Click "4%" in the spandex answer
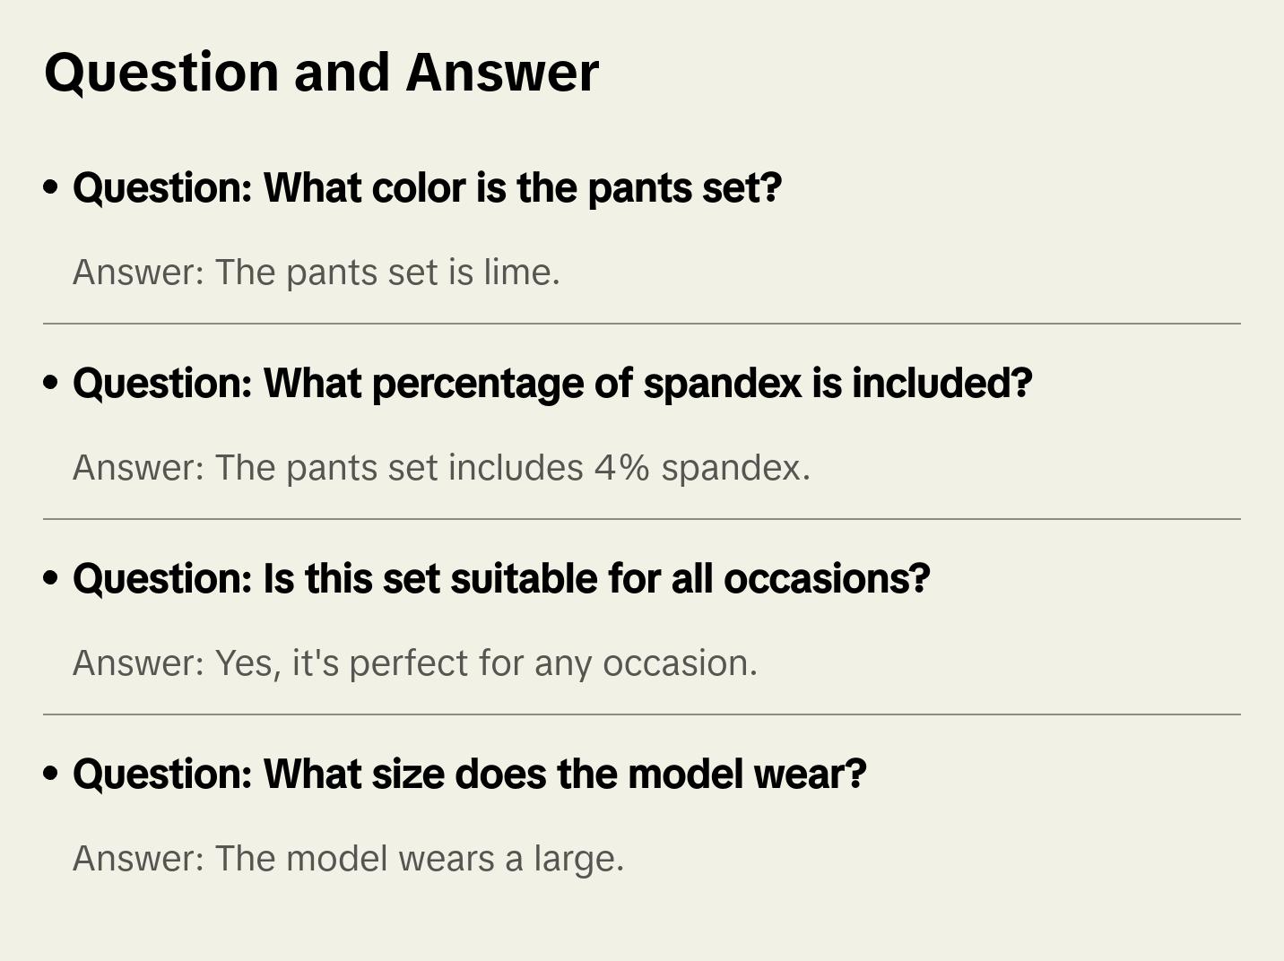Screen dimensions: 1284x961 pos(621,468)
